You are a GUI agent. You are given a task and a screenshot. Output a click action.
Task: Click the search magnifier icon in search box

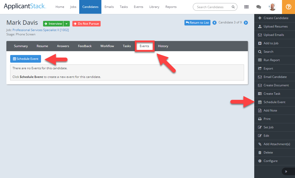233,7
